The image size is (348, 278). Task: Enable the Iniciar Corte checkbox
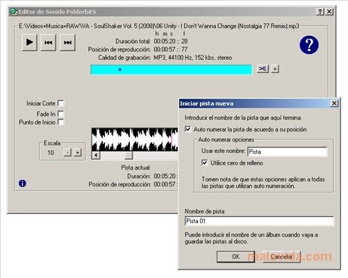click(61, 103)
